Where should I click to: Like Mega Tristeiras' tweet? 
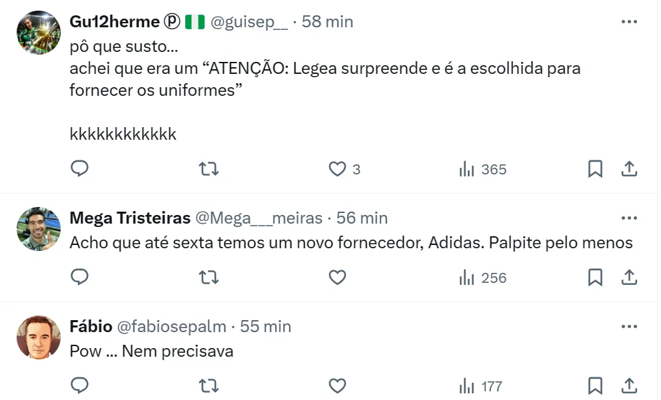(x=338, y=277)
